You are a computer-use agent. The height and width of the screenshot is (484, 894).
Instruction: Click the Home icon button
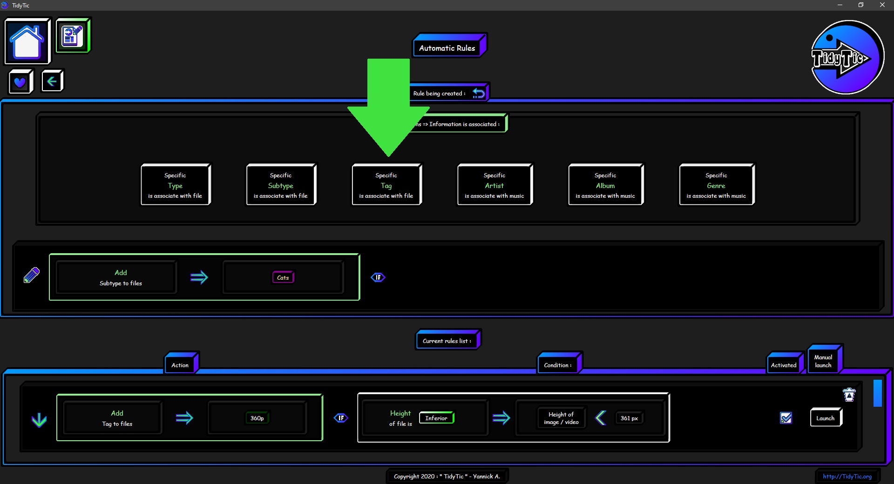(x=27, y=41)
